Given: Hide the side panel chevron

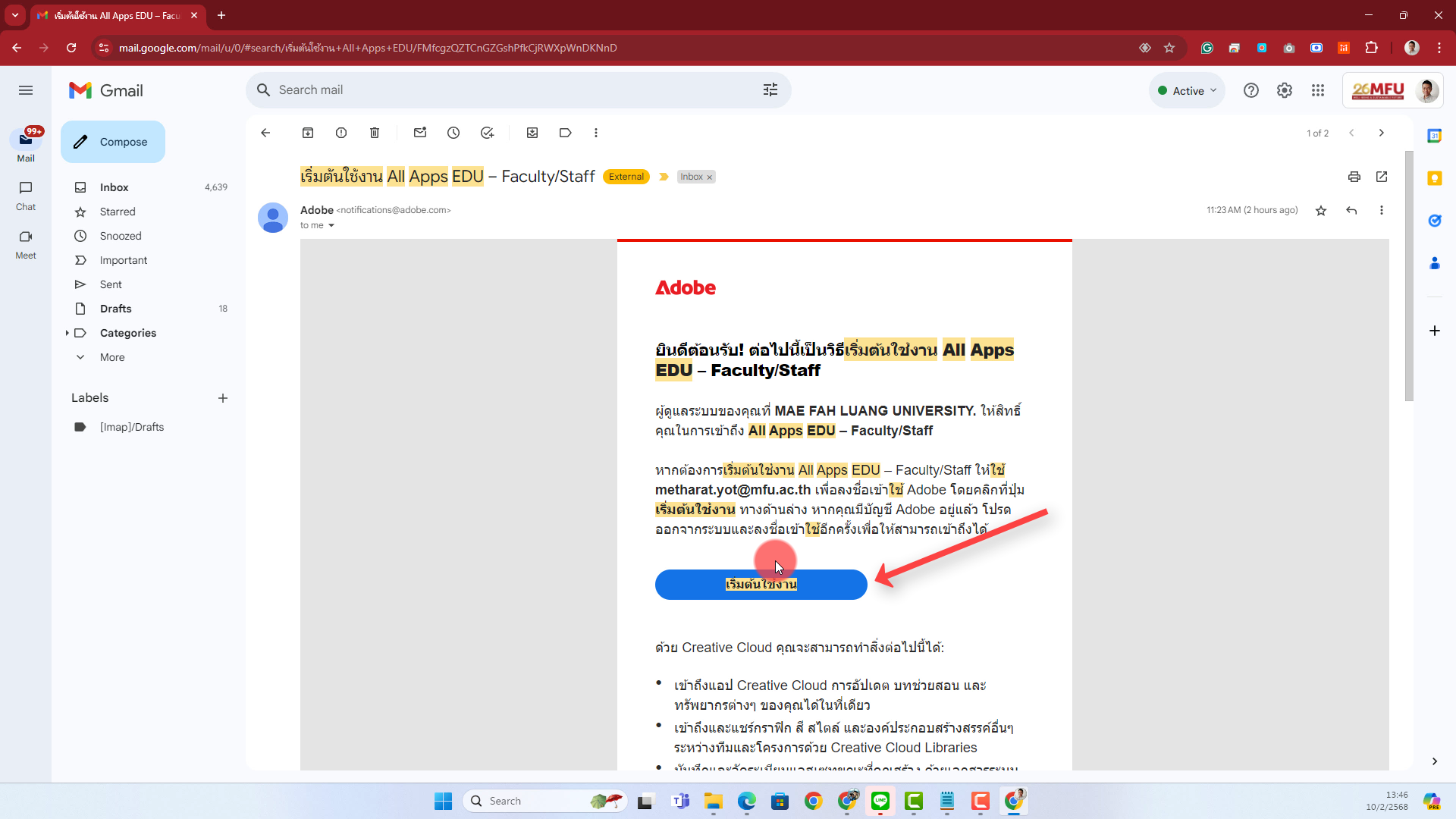Looking at the screenshot, I should [1435, 761].
